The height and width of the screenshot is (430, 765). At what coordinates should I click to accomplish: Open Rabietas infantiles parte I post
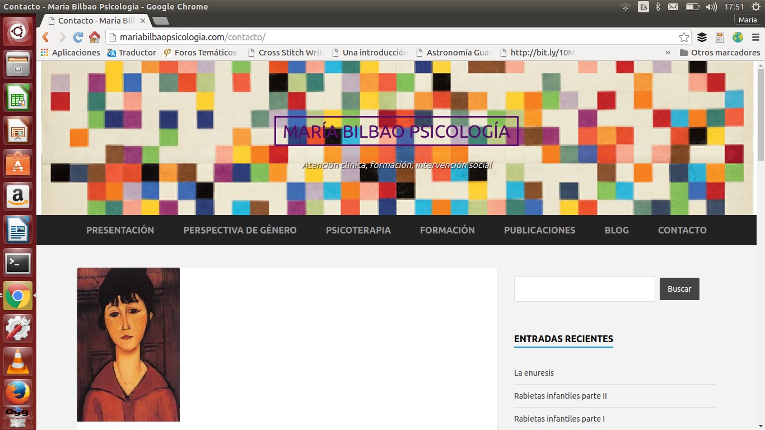559,419
